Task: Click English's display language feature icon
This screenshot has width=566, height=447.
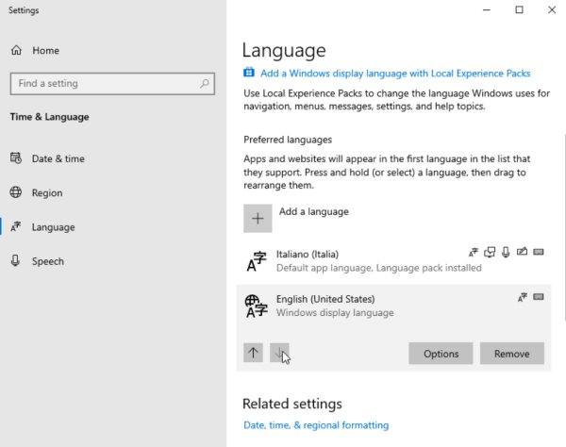Action: 523,297
